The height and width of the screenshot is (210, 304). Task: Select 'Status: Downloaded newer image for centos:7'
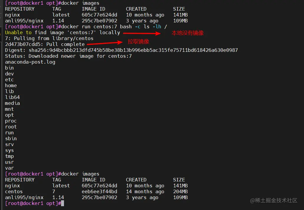pyautogui.click(x=68, y=56)
